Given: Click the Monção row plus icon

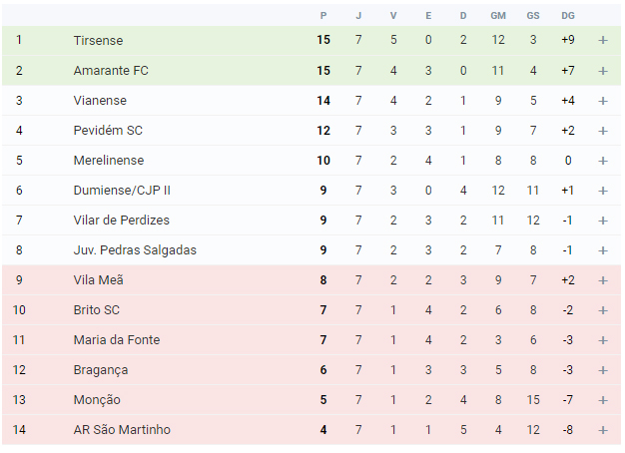Looking at the screenshot, I should 603,400.
